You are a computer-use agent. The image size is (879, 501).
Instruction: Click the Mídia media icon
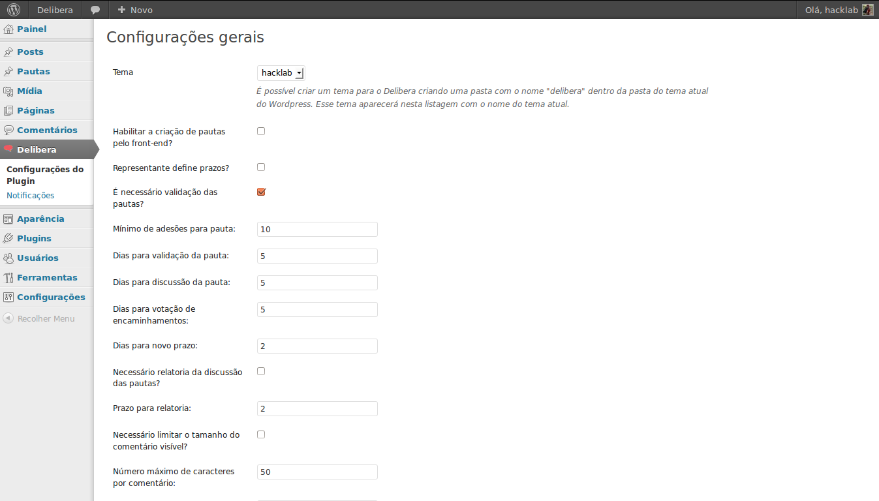coord(8,91)
